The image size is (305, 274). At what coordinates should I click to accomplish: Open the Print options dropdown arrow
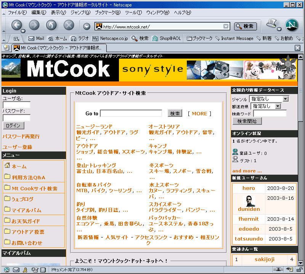(x=279, y=29)
